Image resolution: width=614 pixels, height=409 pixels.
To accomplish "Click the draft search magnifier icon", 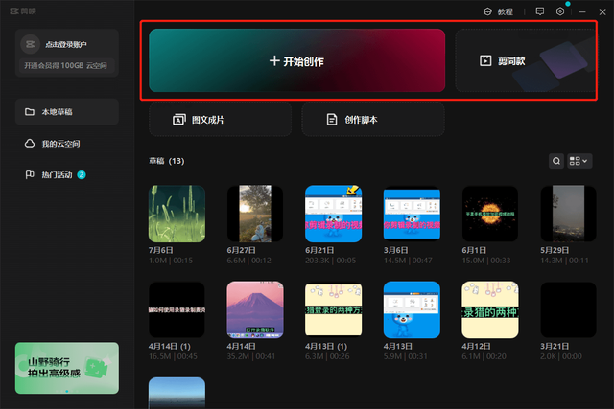I will coord(556,161).
